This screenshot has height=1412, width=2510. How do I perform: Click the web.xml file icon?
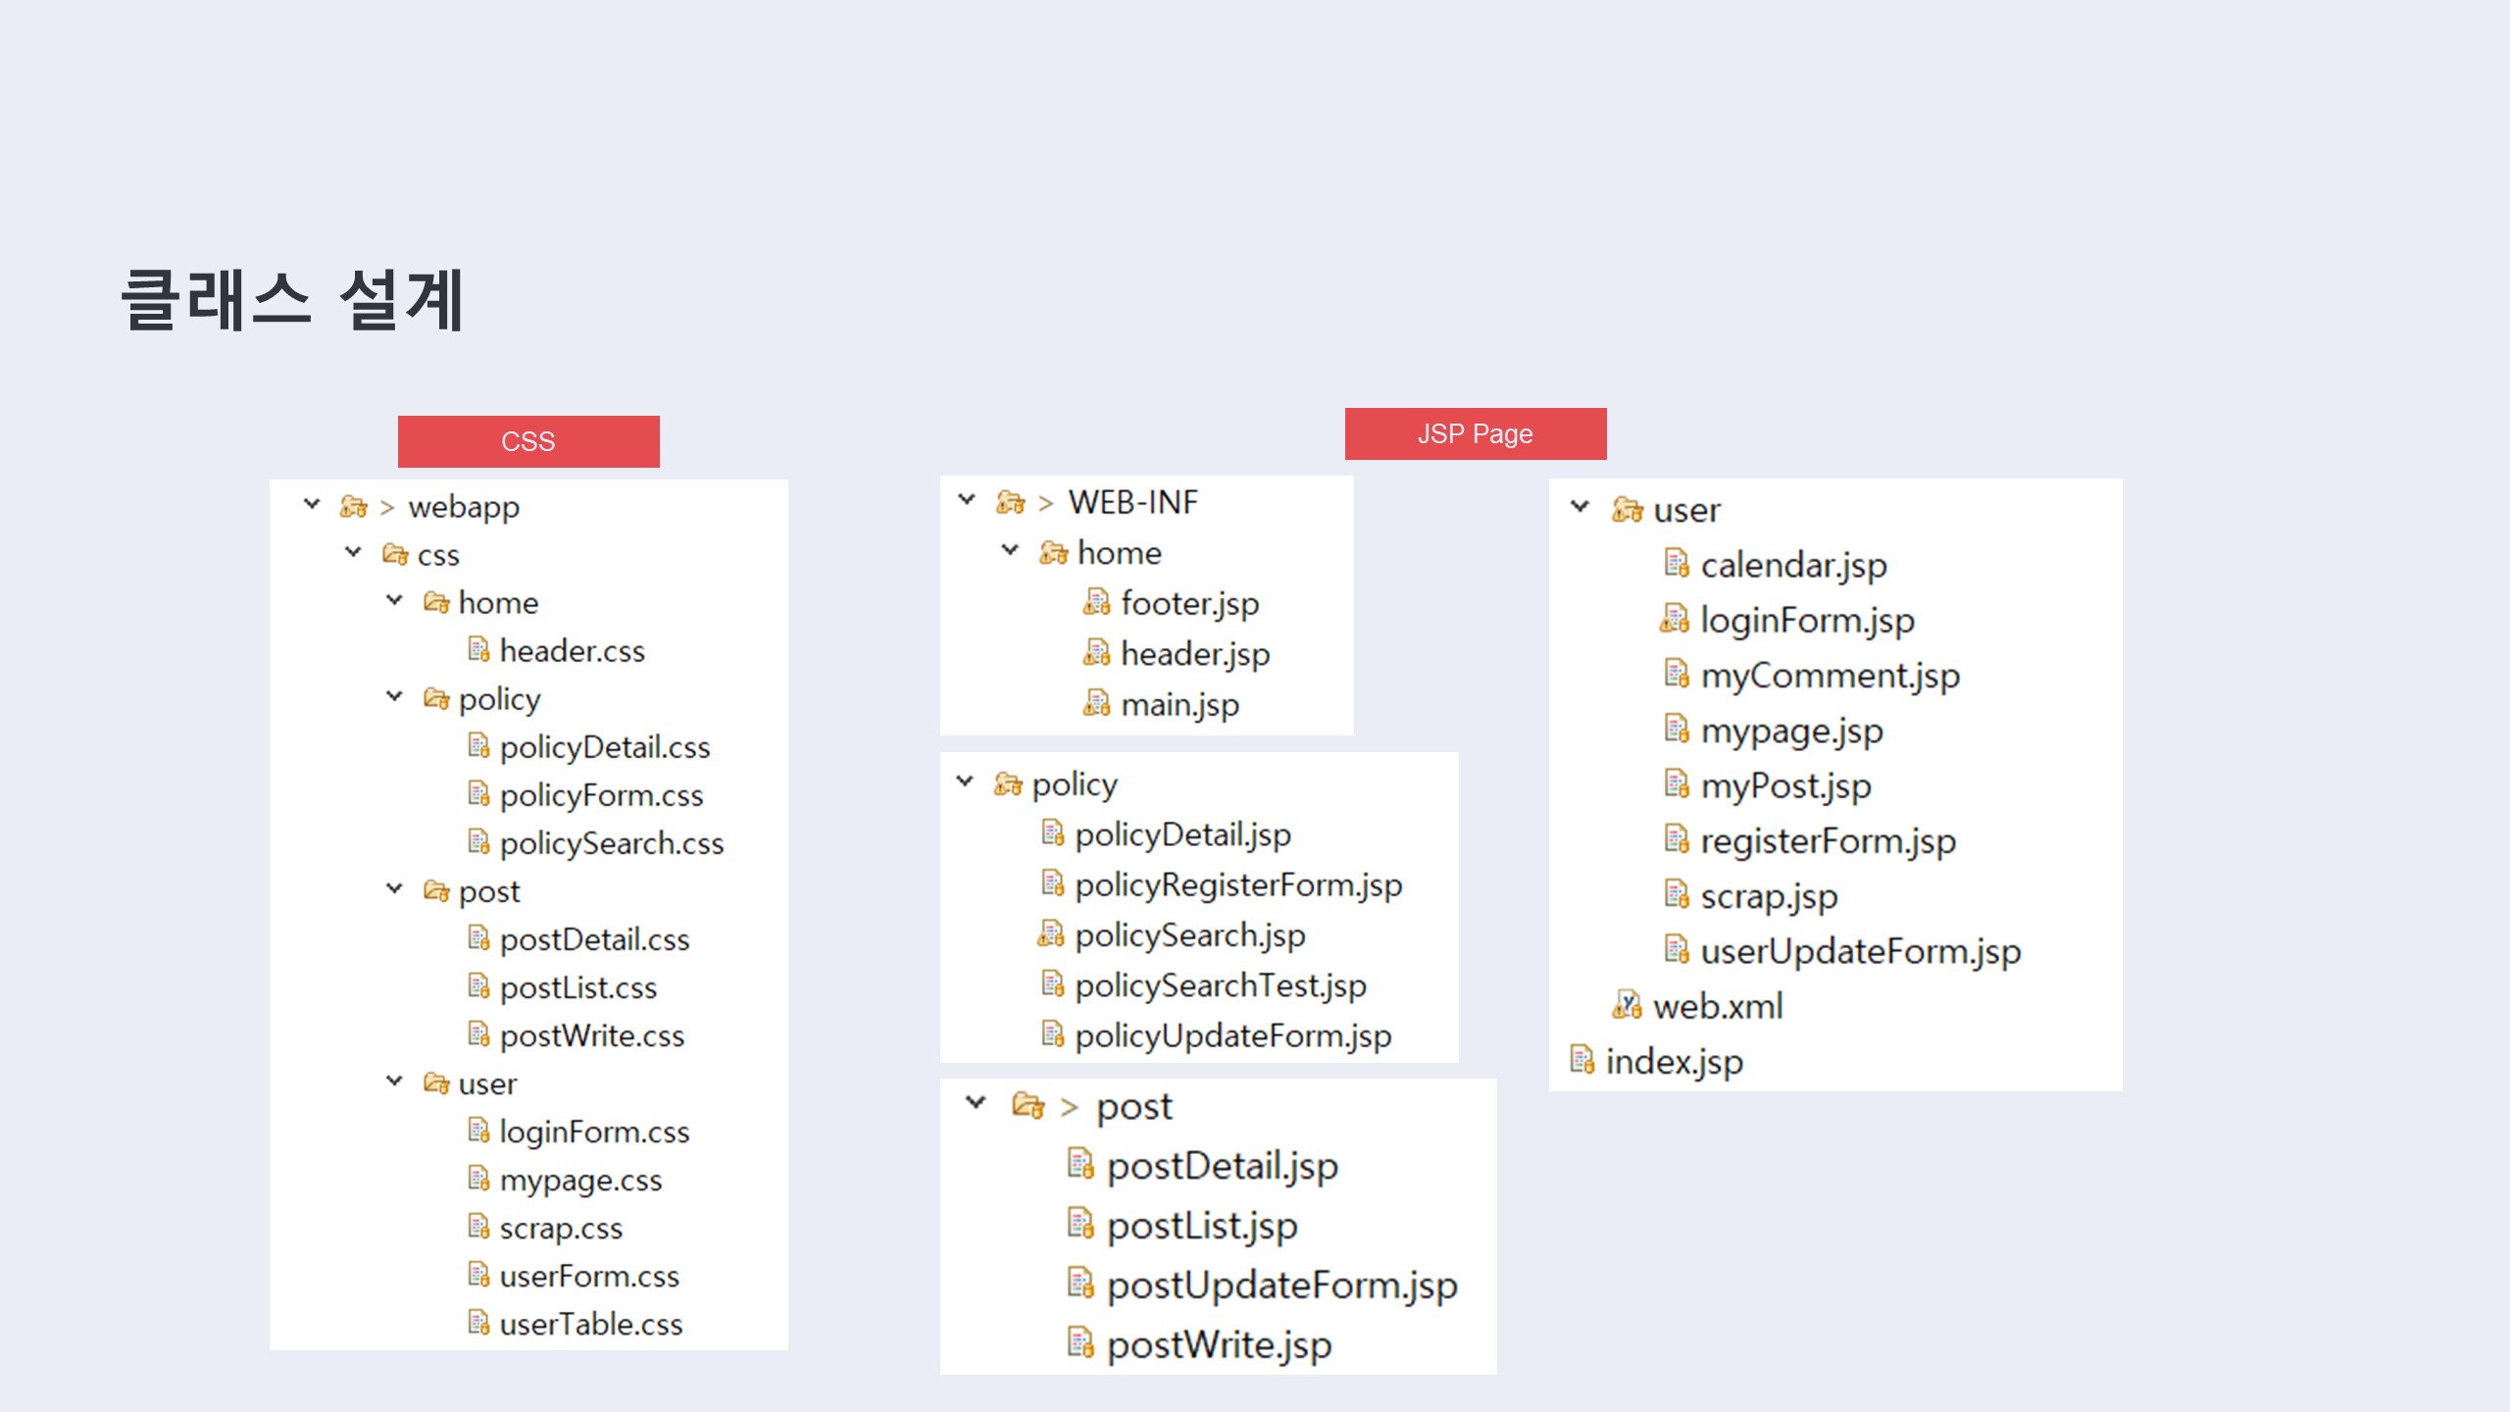pos(1627,1005)
